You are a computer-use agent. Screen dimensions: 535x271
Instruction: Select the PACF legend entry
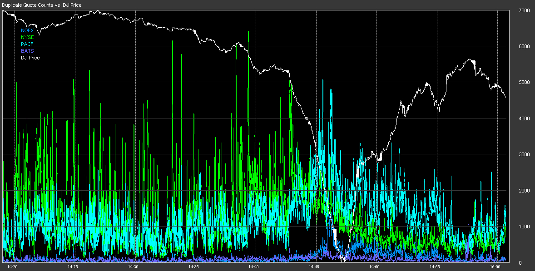point(27,44)
